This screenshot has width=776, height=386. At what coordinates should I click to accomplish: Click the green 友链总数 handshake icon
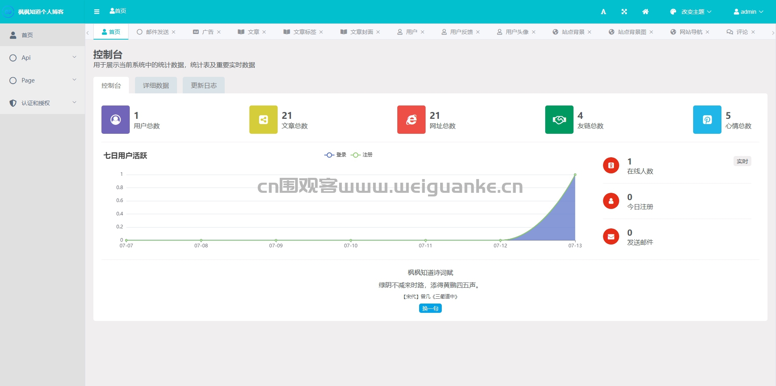(559, 120)
